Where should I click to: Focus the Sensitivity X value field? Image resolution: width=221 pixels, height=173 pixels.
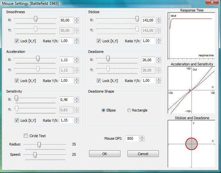[x=66, y=100]
